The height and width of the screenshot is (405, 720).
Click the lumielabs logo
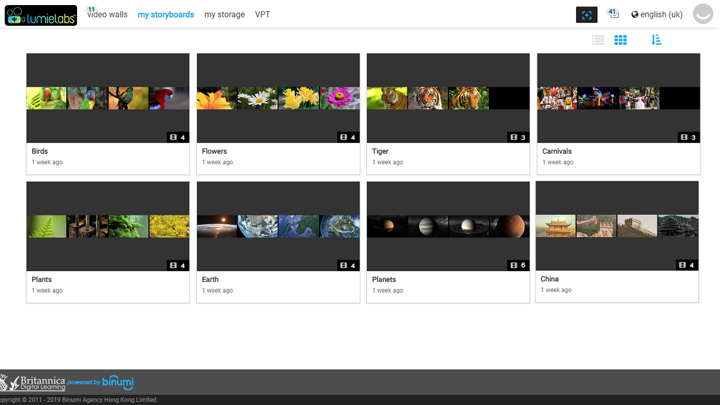tap(41, 15)
